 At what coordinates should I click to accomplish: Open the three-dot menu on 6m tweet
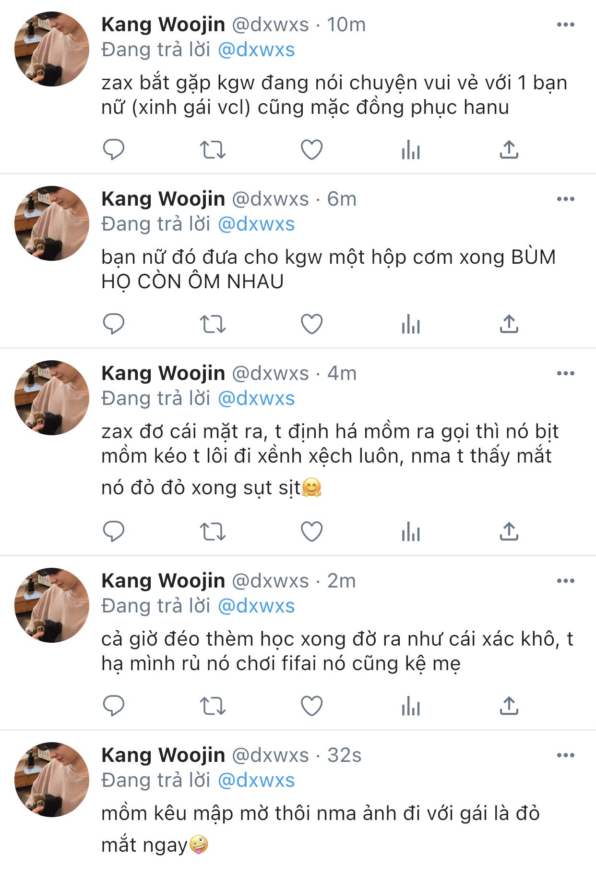565,199
